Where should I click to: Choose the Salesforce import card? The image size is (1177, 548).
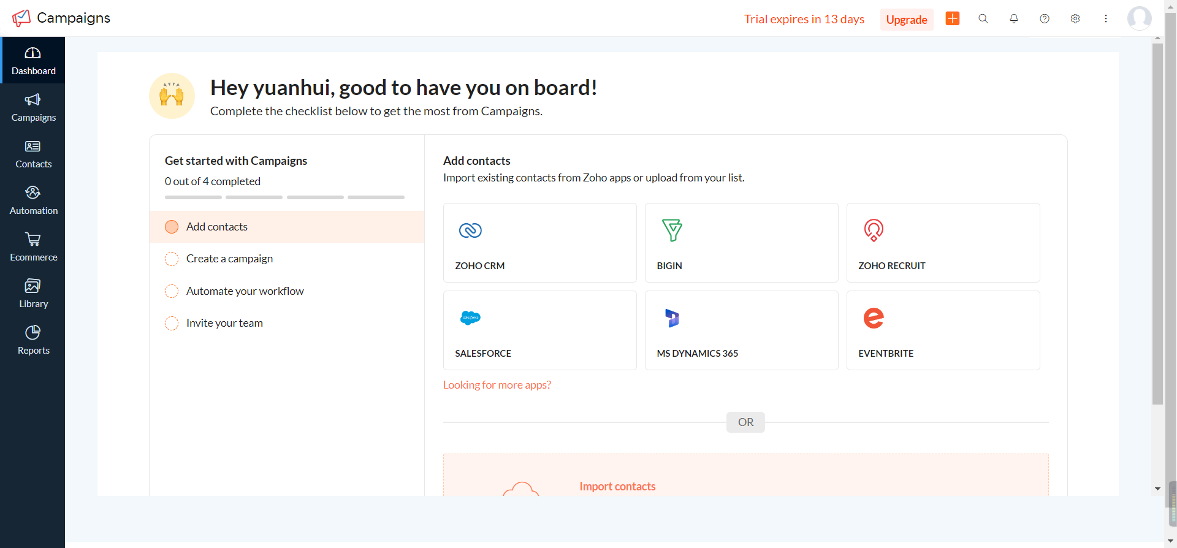(x=539, y=330)
